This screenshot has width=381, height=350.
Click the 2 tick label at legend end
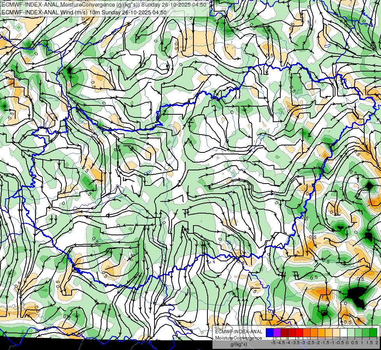(x=377, y=343)
